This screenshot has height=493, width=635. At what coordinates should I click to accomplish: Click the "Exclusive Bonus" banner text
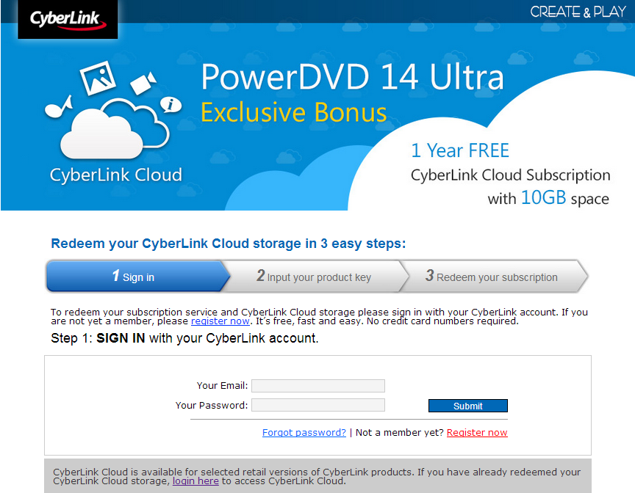tap(293, 112)
